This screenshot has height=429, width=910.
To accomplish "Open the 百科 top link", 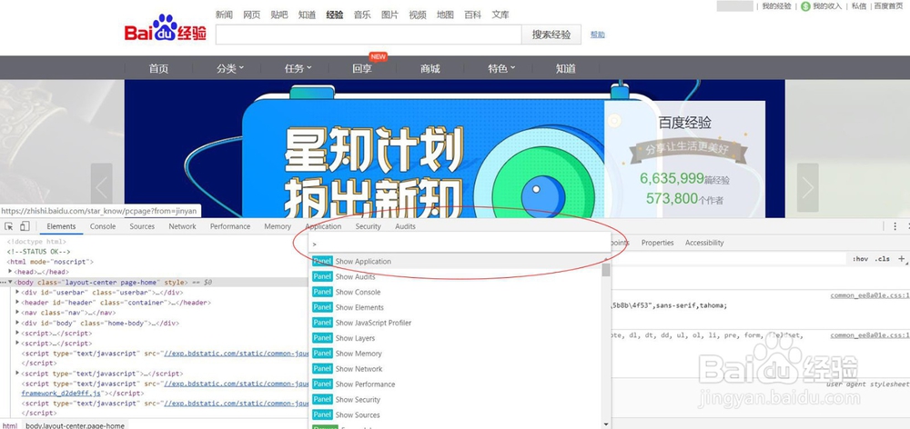I will [x=473, y=15].
